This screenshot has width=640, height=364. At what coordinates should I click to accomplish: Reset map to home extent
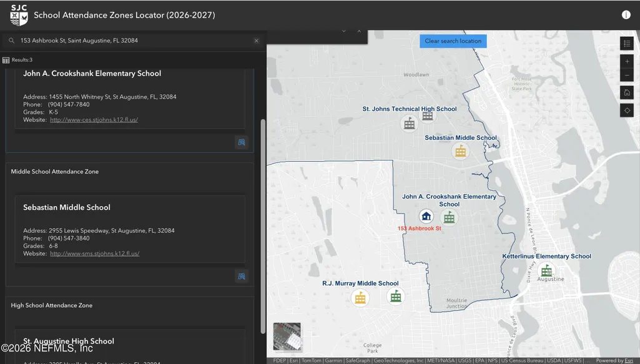coord(626,92)
